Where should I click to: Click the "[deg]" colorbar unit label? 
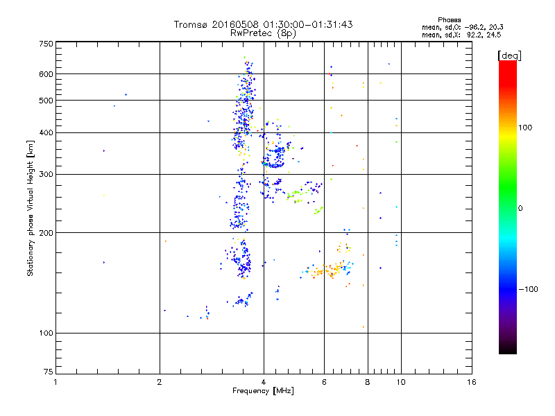coord(509,55)
